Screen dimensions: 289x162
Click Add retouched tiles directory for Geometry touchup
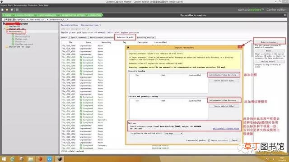224,75
